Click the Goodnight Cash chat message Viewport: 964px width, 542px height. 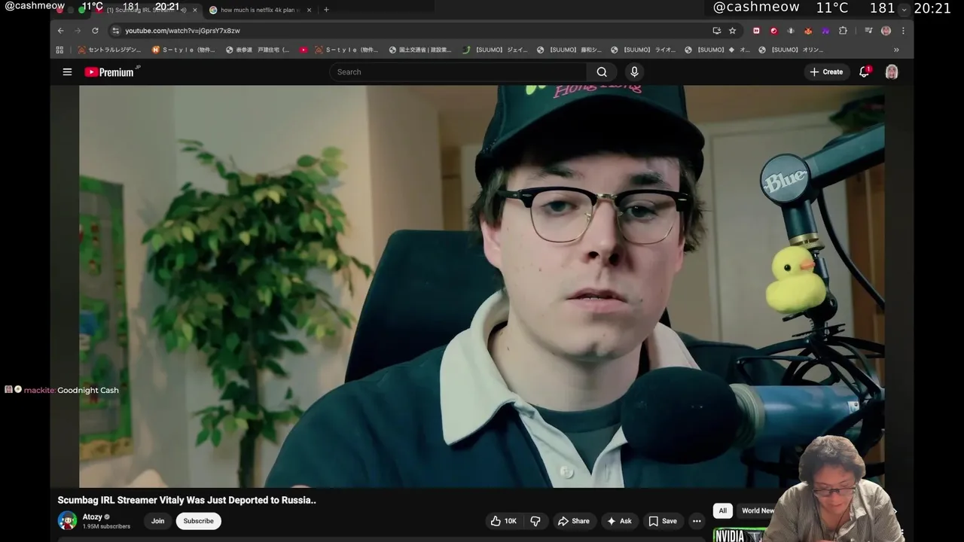point(88,390)
